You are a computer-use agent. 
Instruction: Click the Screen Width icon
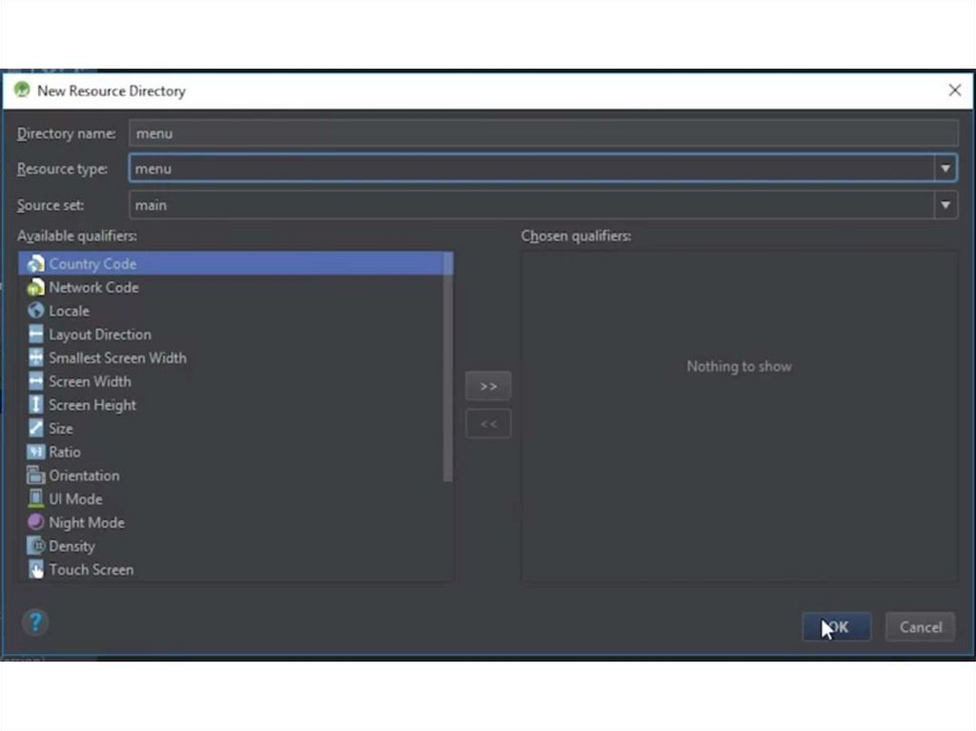pyautogui.click(x=35, y=381)
